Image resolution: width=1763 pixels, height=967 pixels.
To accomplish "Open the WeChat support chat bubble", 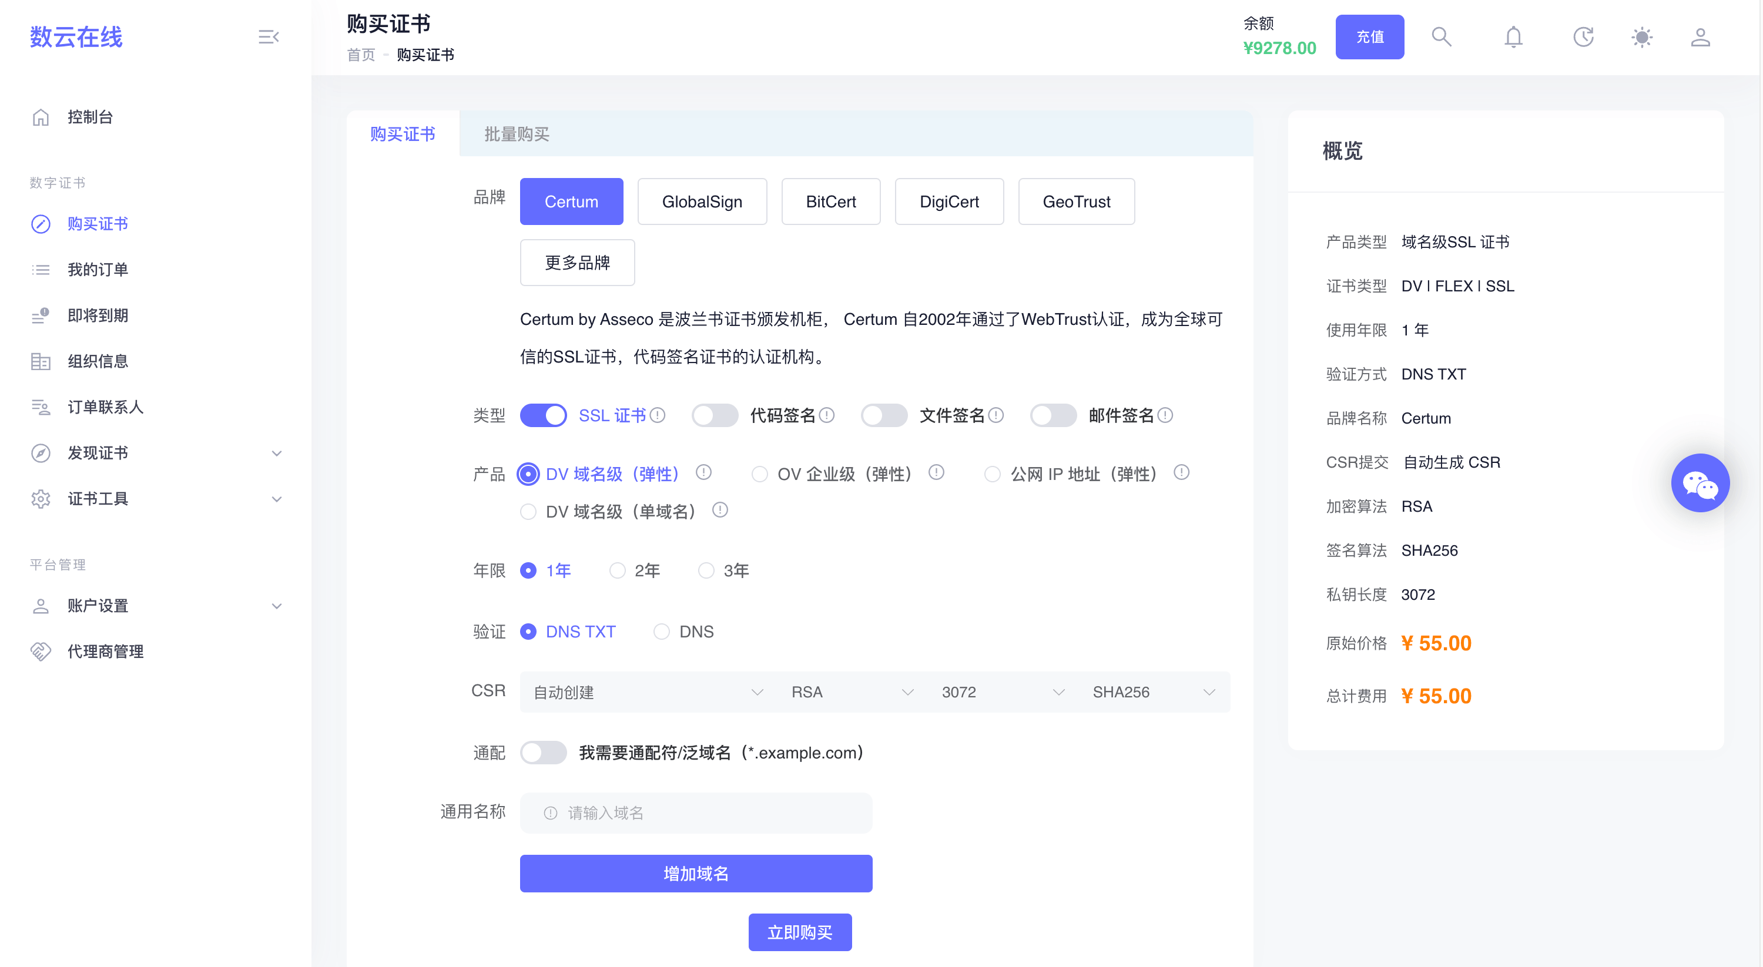I will (x=1700, y=483).
